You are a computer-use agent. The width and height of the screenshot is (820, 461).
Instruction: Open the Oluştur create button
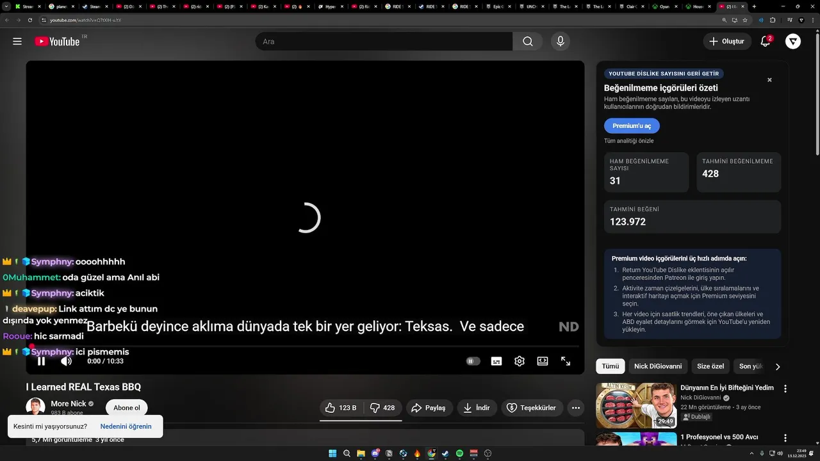tap(726, 42)
